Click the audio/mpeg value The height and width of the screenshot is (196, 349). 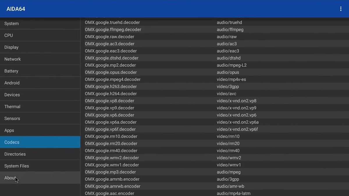point(228,172)
